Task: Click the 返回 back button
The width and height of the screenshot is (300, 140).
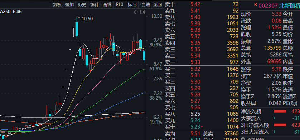Action: (x=158, y=5)
